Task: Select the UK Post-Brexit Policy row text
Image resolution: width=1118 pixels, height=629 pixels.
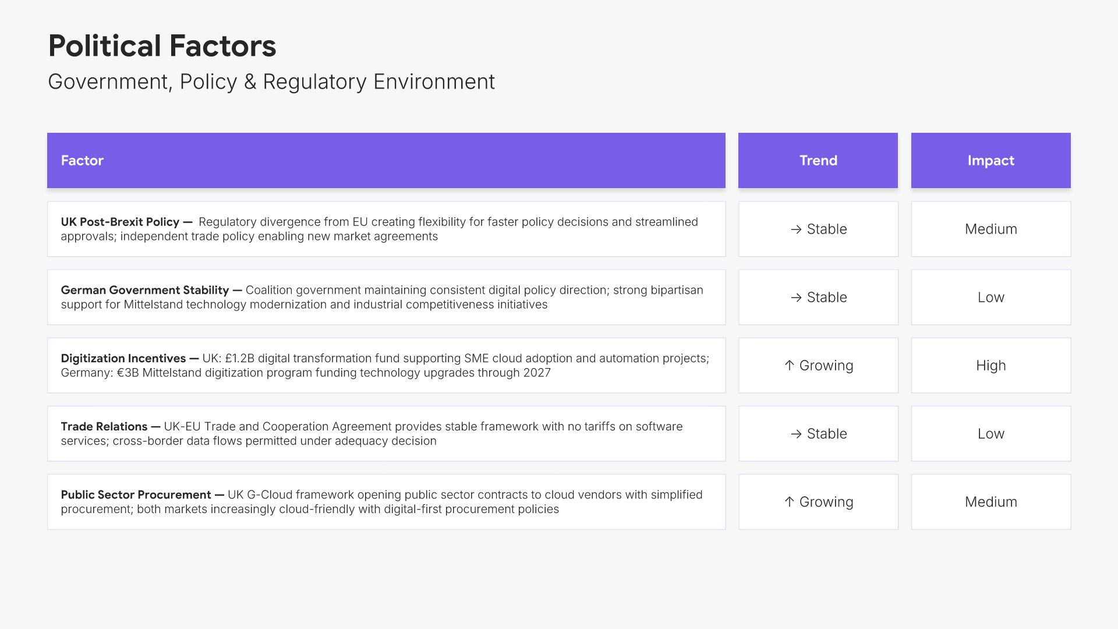Action: pos(386,229)
